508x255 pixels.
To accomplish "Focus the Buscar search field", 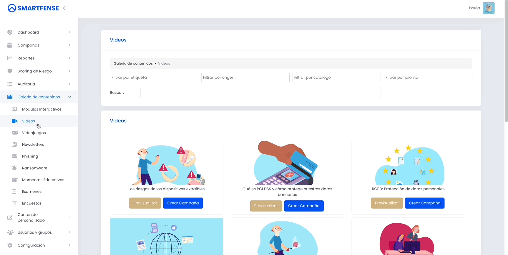I will (x=260, y=93).
